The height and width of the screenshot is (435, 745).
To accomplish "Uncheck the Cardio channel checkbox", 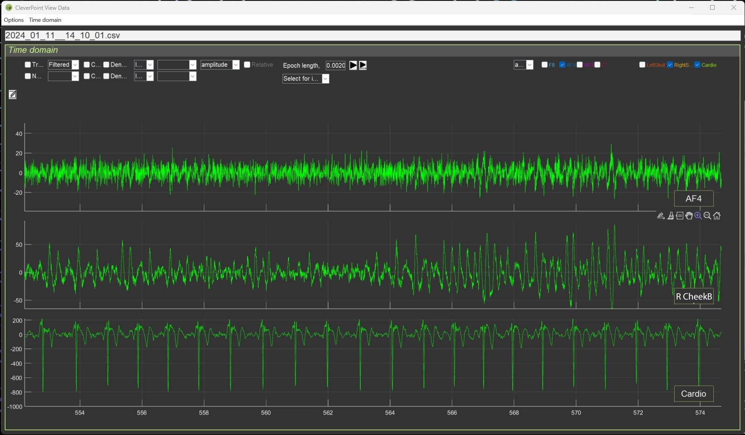I will pyautogui.click(x=697, y=65).
